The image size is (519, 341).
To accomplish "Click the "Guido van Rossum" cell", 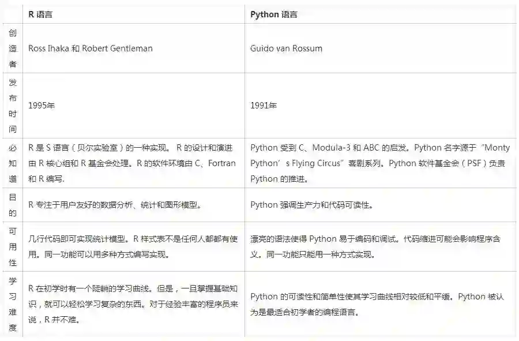I will pyautogui.click(x=286, y=48).
